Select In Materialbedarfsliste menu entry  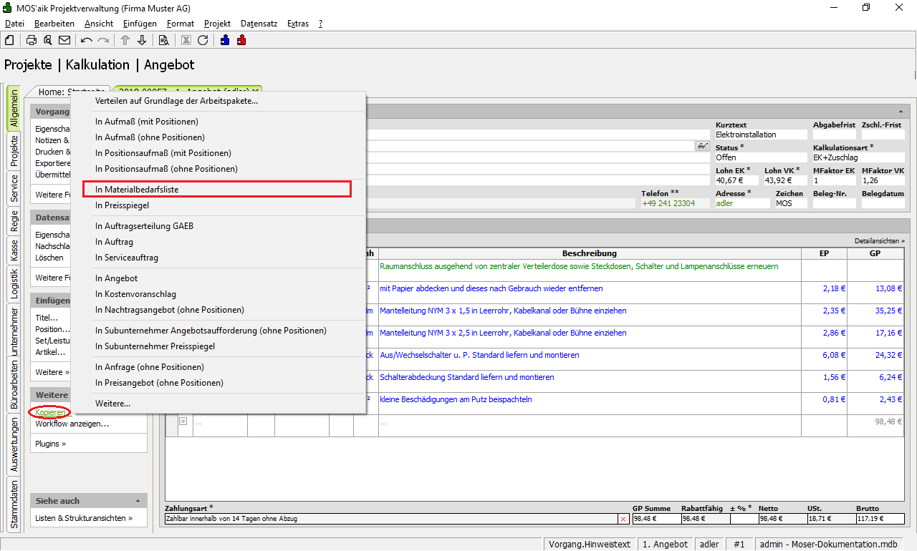tap(216, 190)
